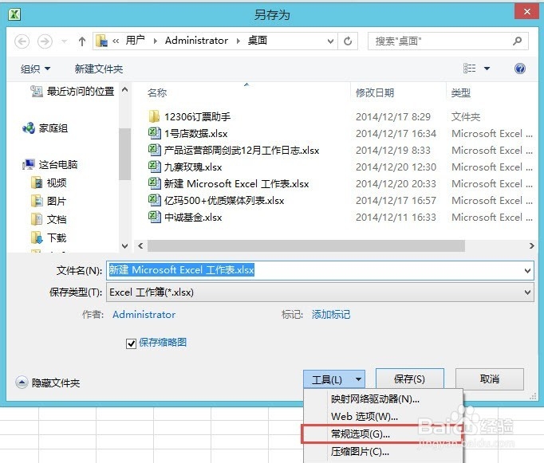Viewport: 544px width, 463px height.
Task: Open the 下载 folder in sidebar
Action: click(49, 237)
